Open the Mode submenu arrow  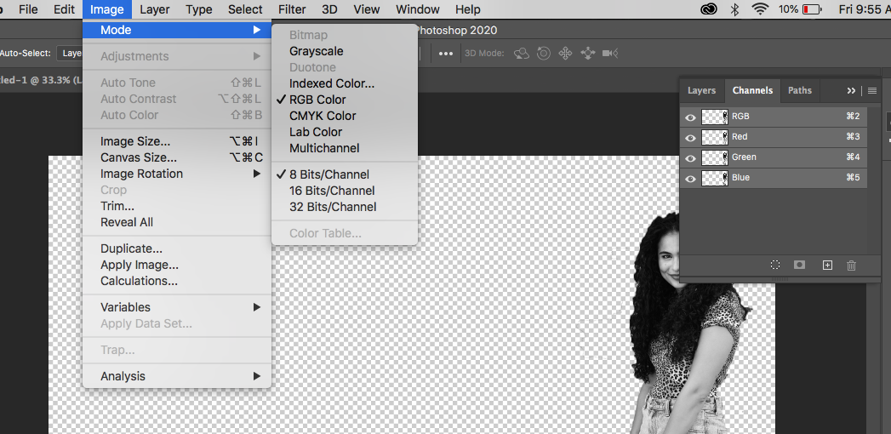257,30
